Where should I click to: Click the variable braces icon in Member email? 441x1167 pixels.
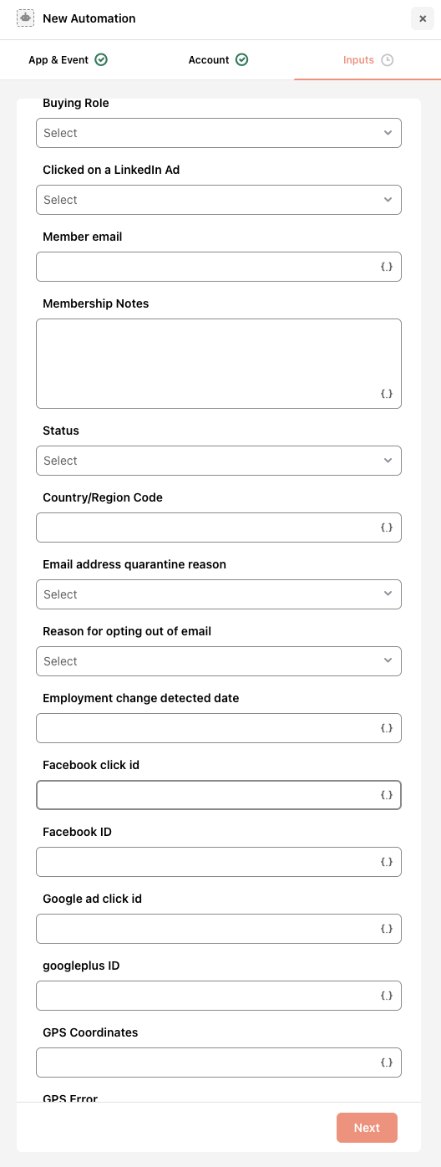(x=387, y=267)
